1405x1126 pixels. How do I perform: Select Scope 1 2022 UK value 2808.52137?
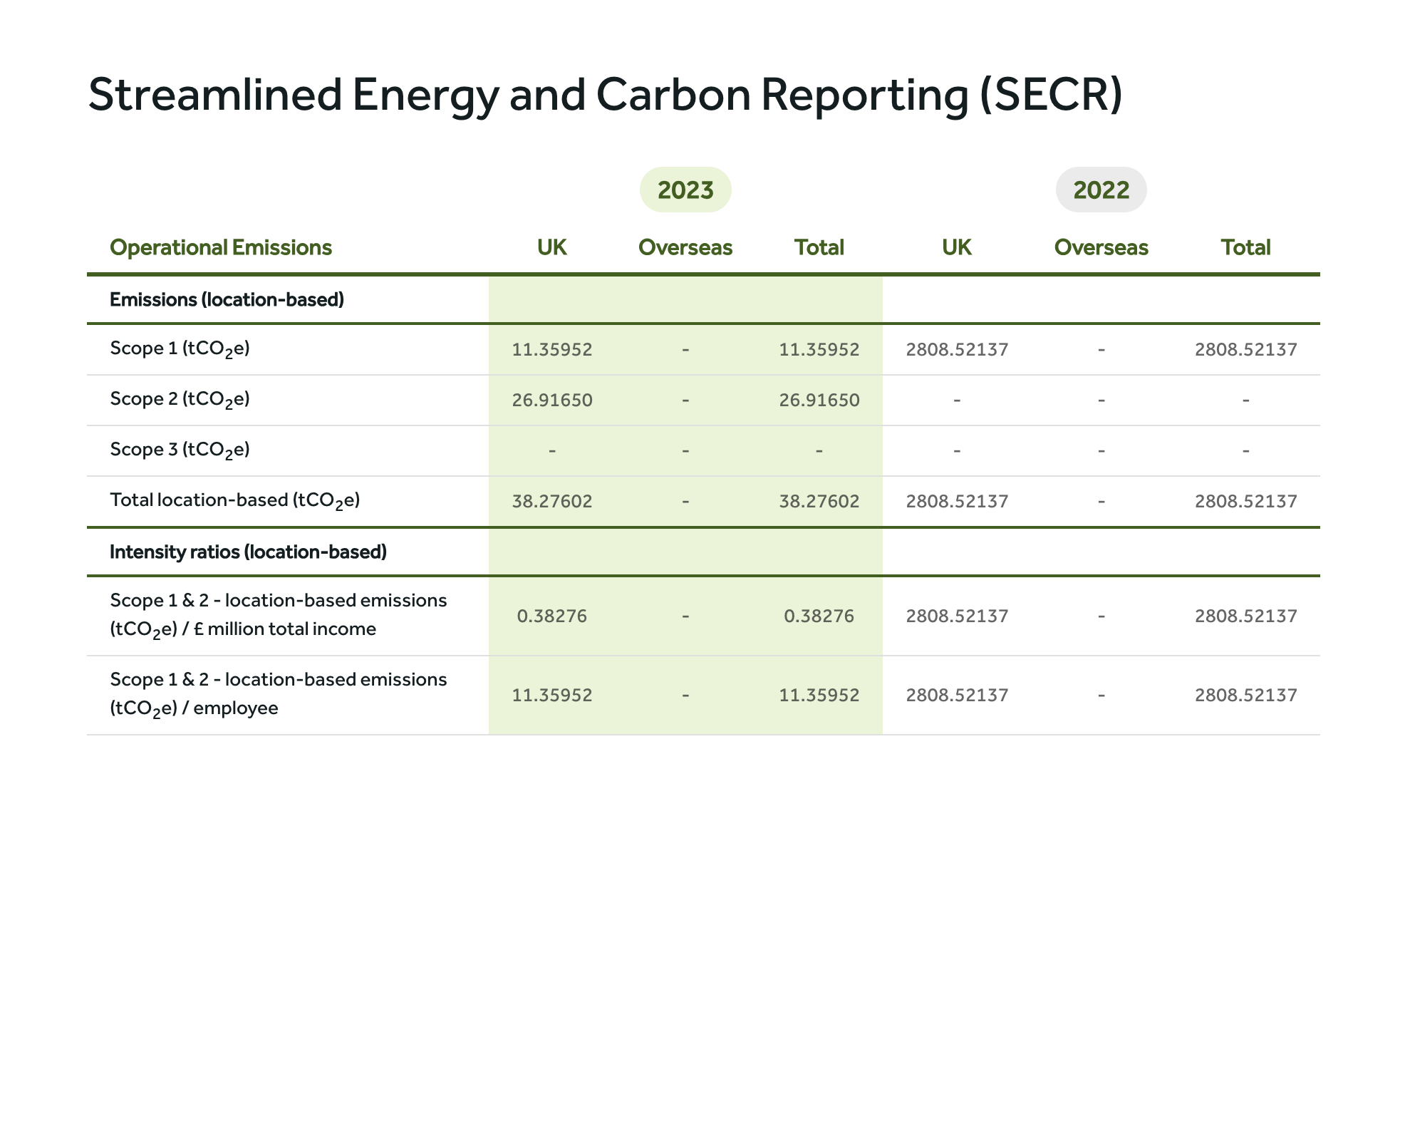coord(957,350)
